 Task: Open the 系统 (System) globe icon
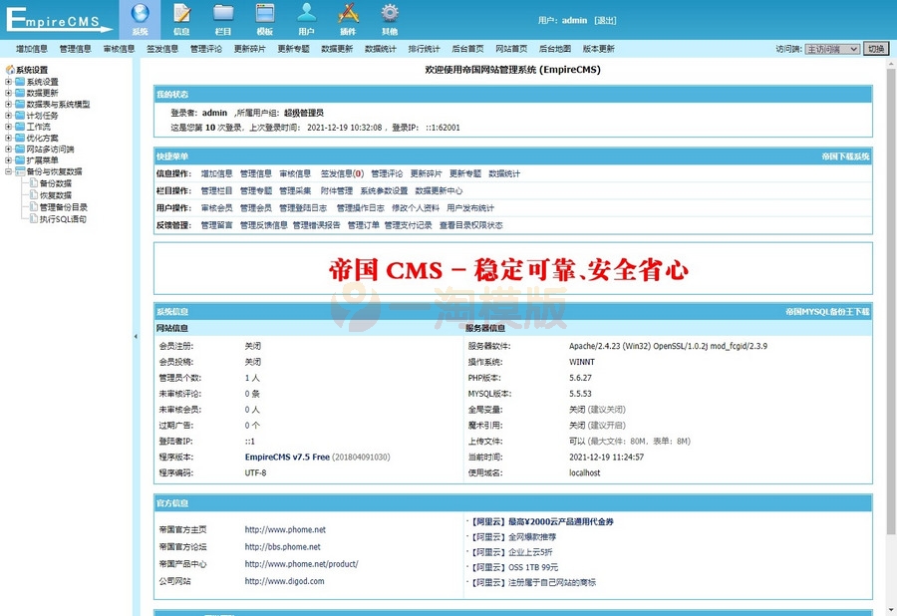pyautogui.click(x=140, y=15)
